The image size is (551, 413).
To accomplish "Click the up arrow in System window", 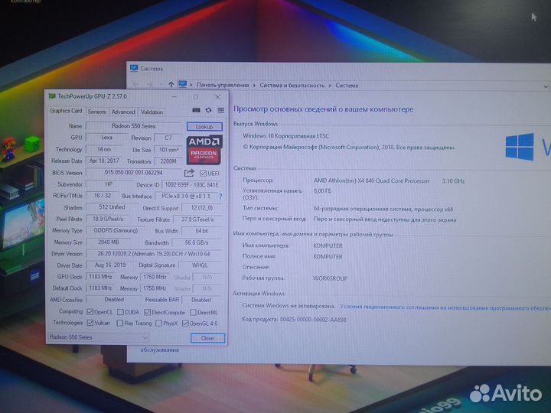I will point(171,84).
